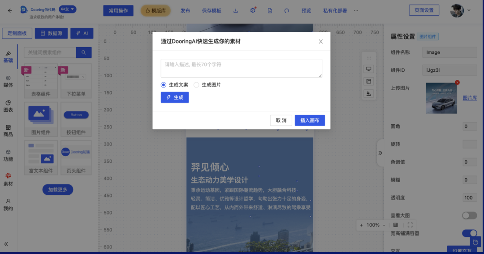Click the refresh/undo circular icon

click(x=287, y=10)
